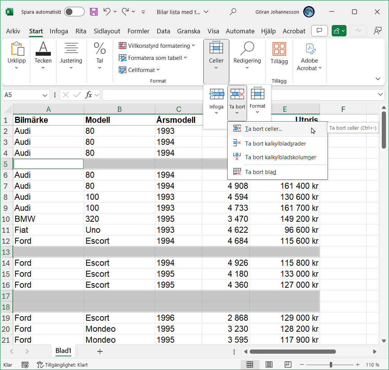Viewport: 389px width, 370px height.
Task: Select normal grid view in status bar
Action: click(250, 365)
